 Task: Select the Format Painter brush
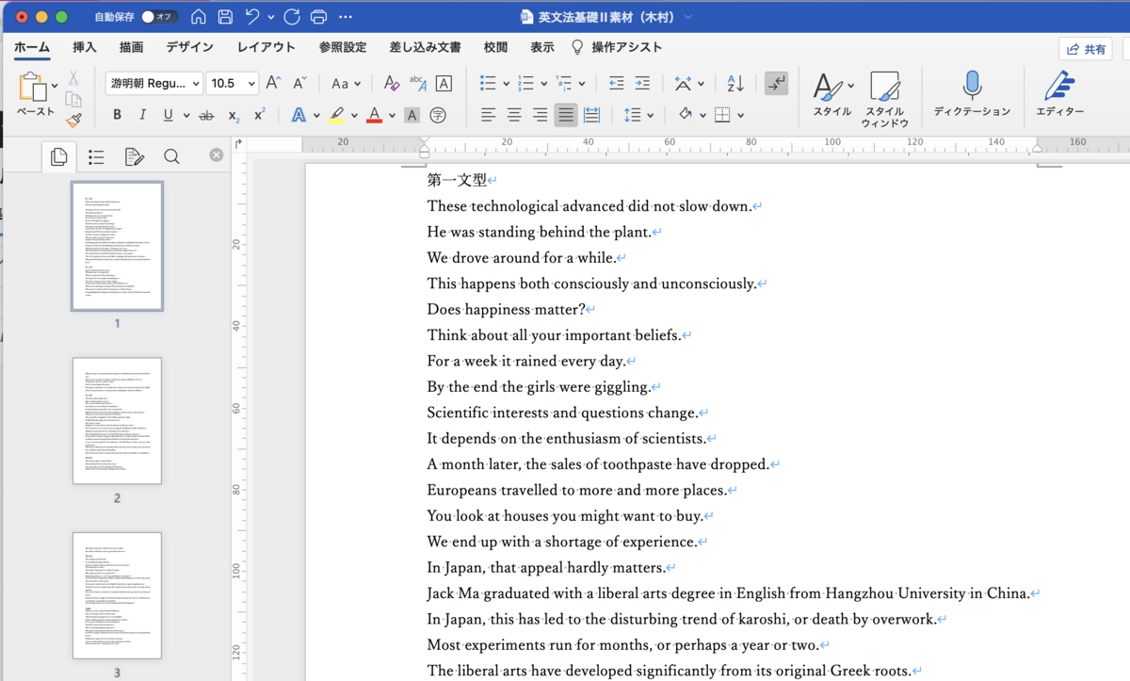point(73,121)
